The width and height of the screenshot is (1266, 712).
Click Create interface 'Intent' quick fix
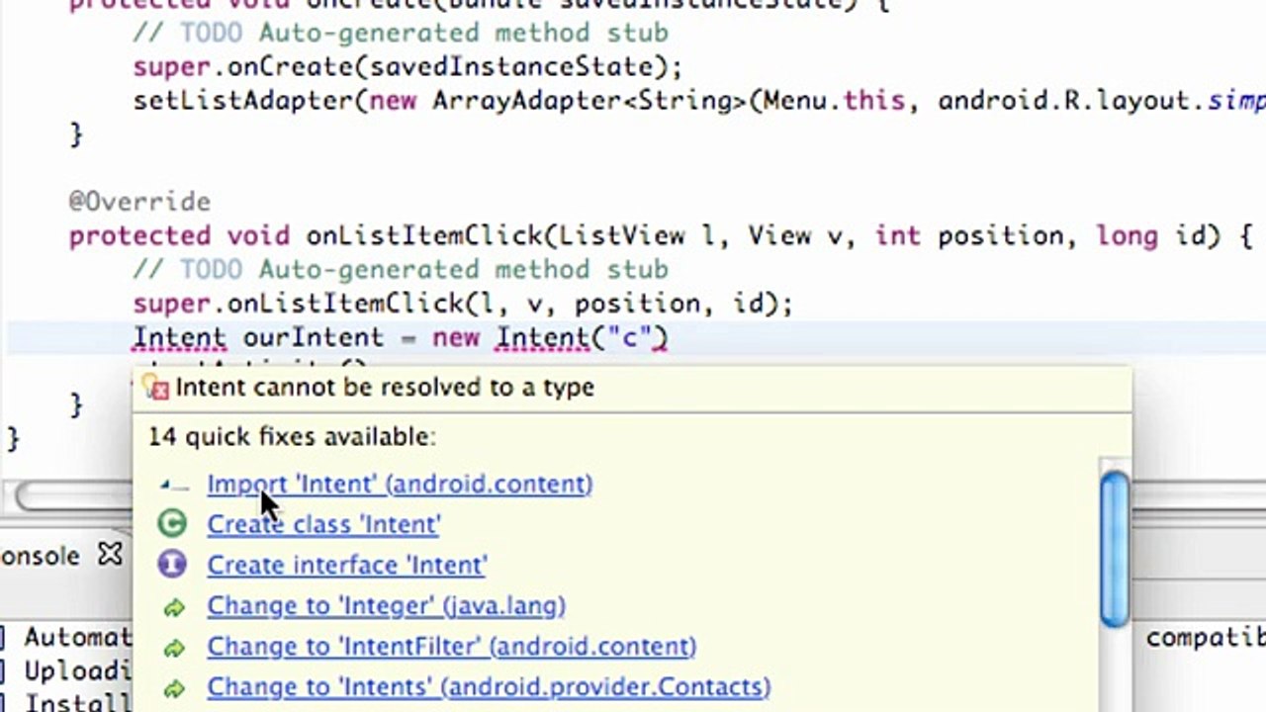(346, 565)
